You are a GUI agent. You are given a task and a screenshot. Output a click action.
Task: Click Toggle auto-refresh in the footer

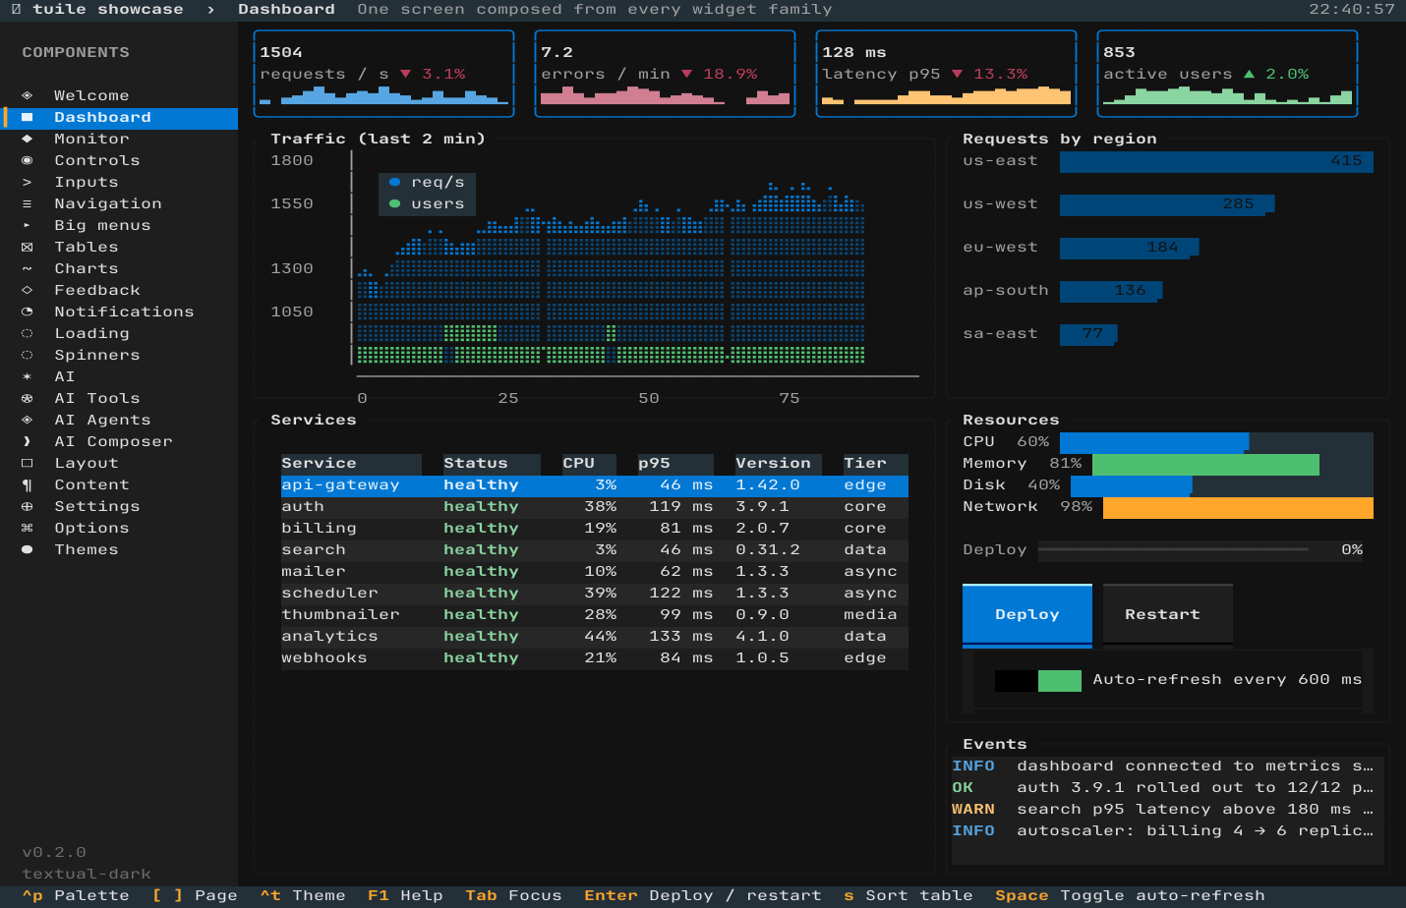(x=1130, y=895)
